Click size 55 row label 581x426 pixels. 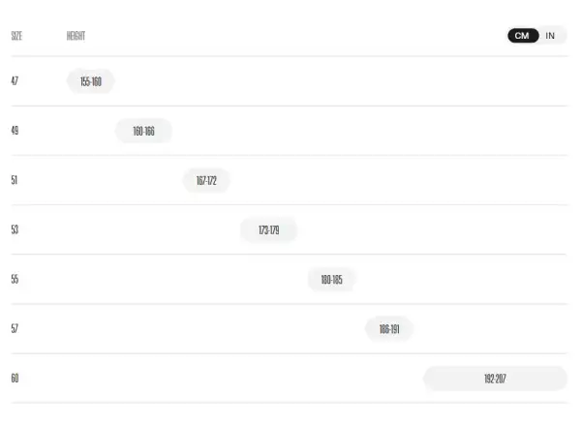(15, 279)
